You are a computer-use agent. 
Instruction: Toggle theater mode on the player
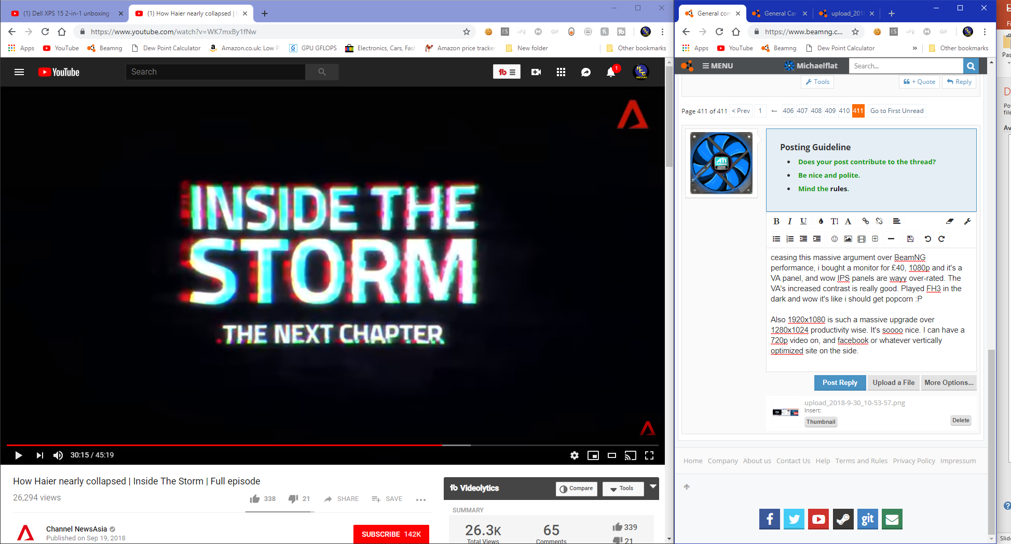click(612, 455)
